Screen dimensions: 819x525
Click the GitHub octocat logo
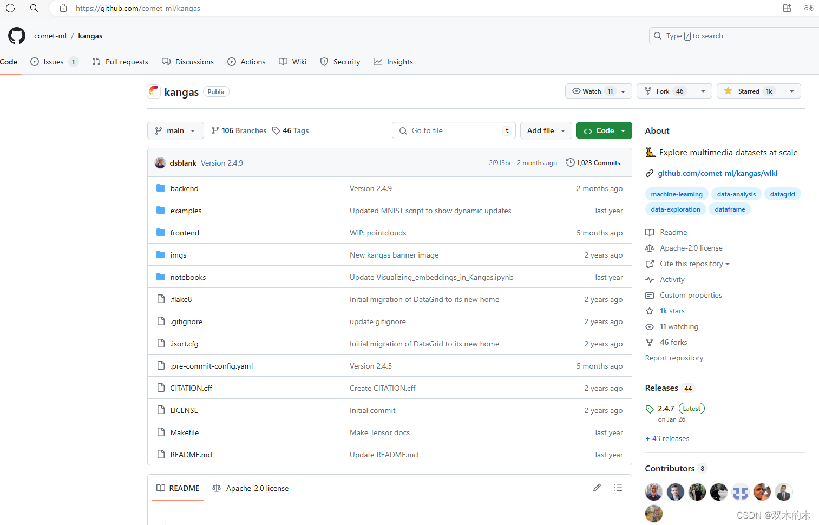[x=17, y=36]
